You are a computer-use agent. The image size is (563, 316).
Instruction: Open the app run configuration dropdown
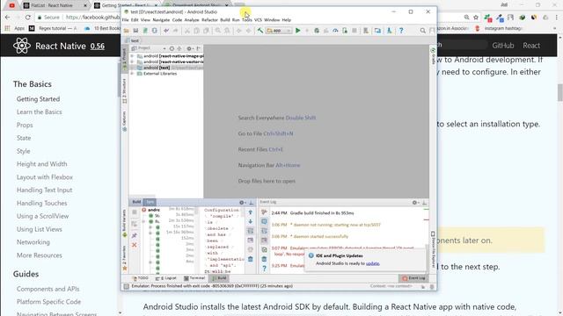coord(279,31)
